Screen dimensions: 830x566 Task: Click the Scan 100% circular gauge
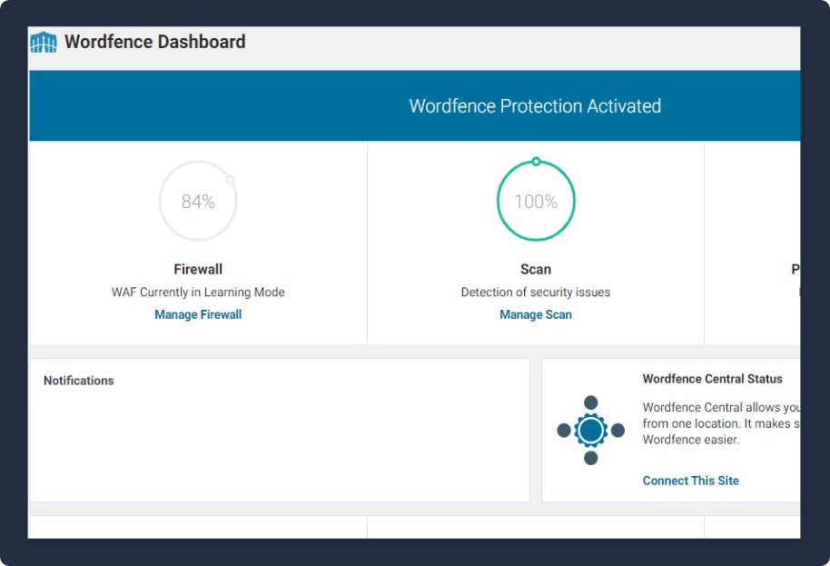pyautogui.click(x=536, y=201)
